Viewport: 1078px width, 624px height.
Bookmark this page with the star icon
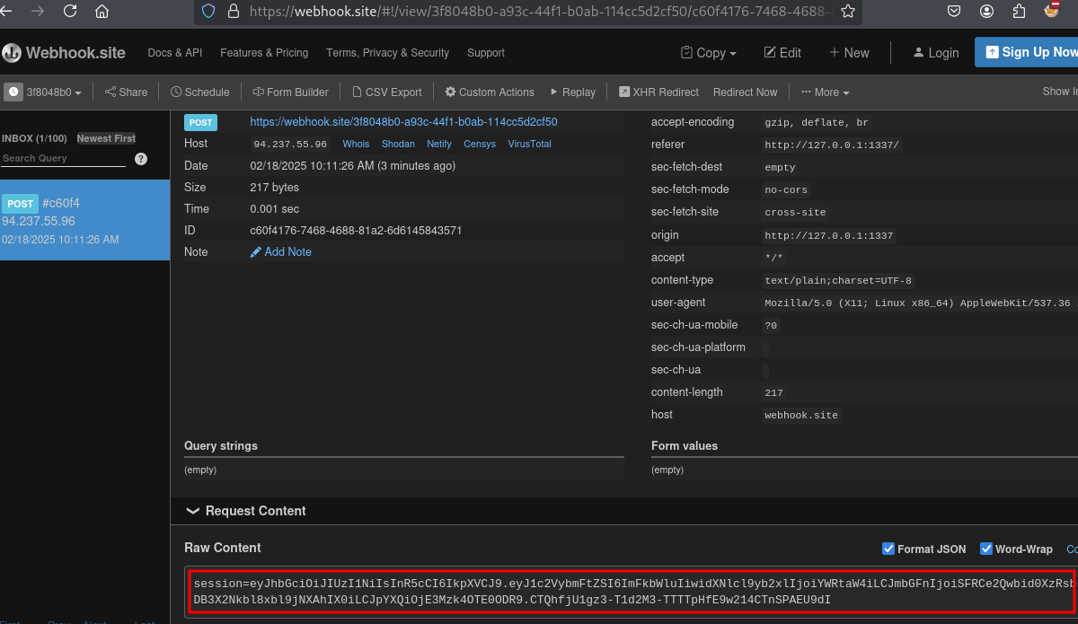point(847,12)
